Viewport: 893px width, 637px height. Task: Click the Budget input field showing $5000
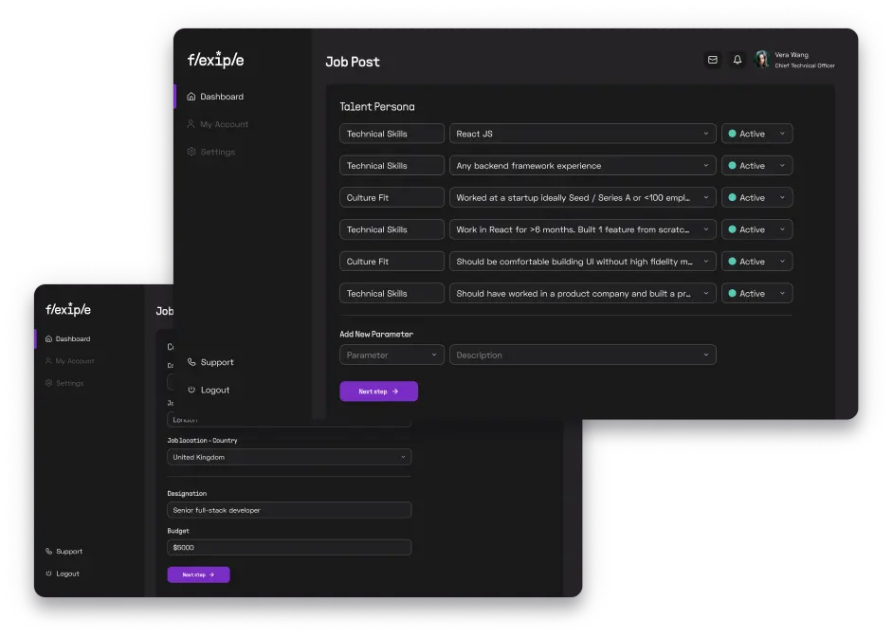289,547
